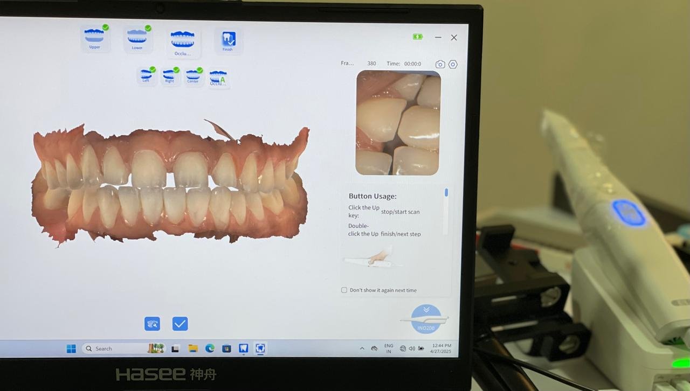Click the "finish/next step" text
This screenshot has width=690, height=391.
point(401,234)
